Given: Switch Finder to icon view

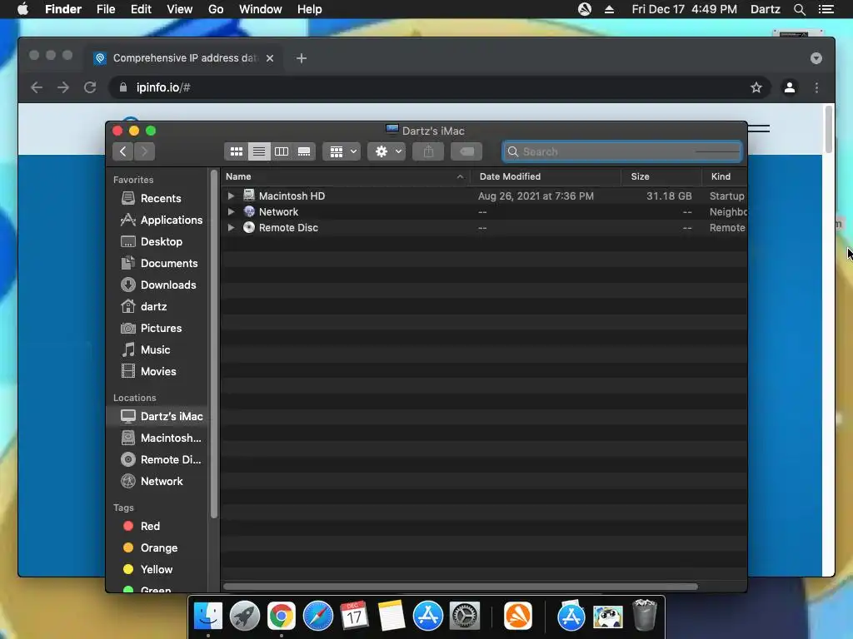Looking at the screenshot, I should tap(236, 151).
